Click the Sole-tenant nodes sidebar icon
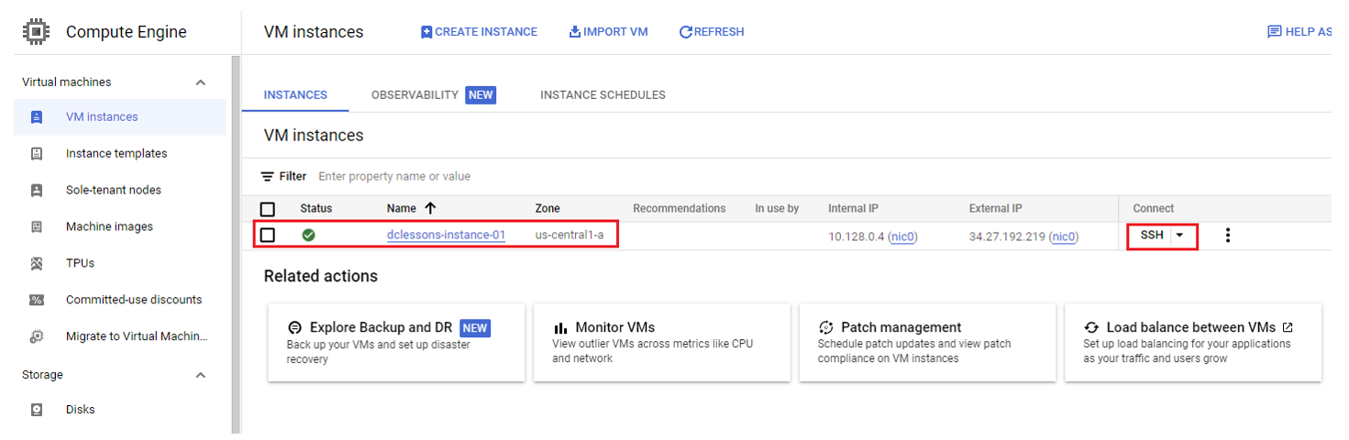 (x=37, y=191)
